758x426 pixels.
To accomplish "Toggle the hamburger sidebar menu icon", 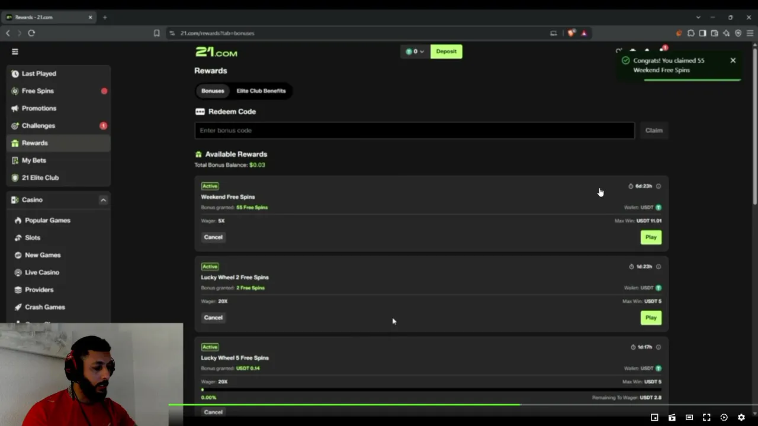I will [15, 51].
